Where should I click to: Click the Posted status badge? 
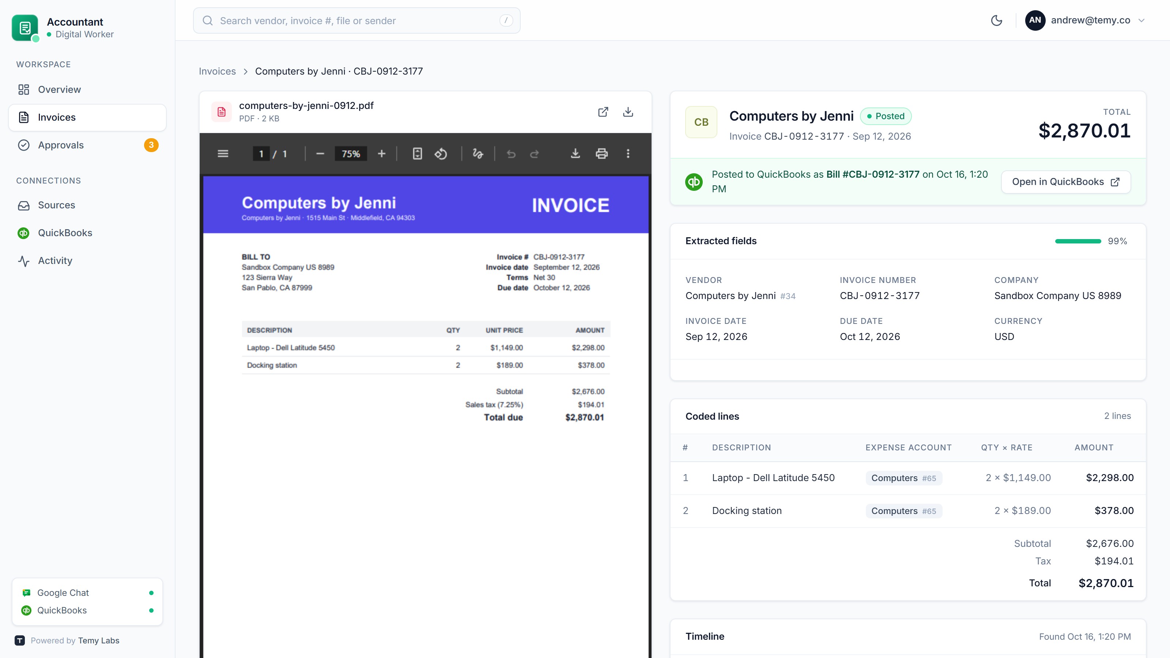[x=886, y=116]
